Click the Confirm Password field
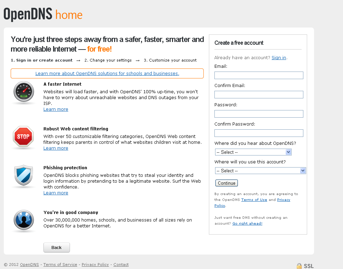Image resolution: width=343 pixels, height=269 pixels. (259, 133)
